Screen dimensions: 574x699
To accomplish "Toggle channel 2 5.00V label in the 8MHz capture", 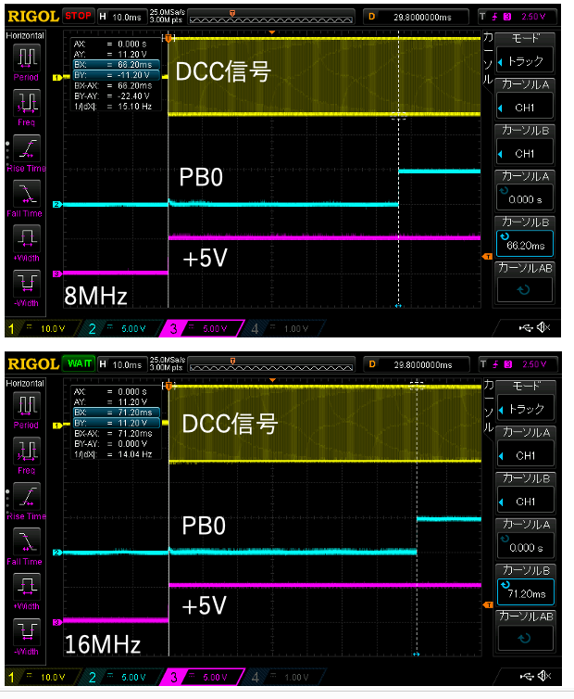I will point(133,329).
